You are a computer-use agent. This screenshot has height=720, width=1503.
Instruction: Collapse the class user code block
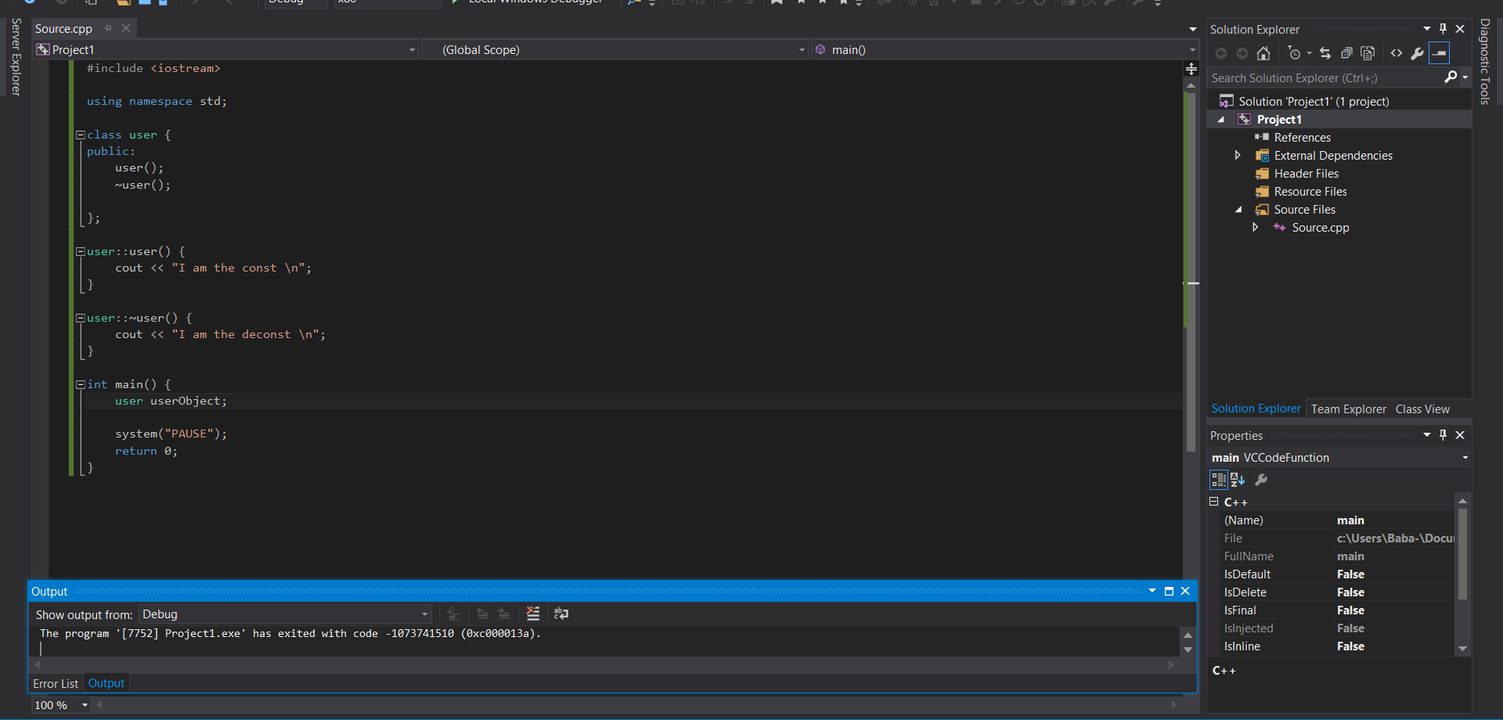(x=80, y=135)
